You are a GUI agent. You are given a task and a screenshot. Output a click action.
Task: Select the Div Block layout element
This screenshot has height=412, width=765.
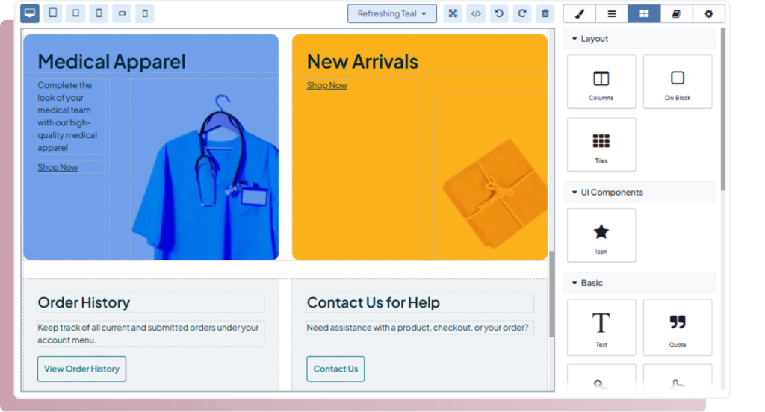(x=678, y=82)
